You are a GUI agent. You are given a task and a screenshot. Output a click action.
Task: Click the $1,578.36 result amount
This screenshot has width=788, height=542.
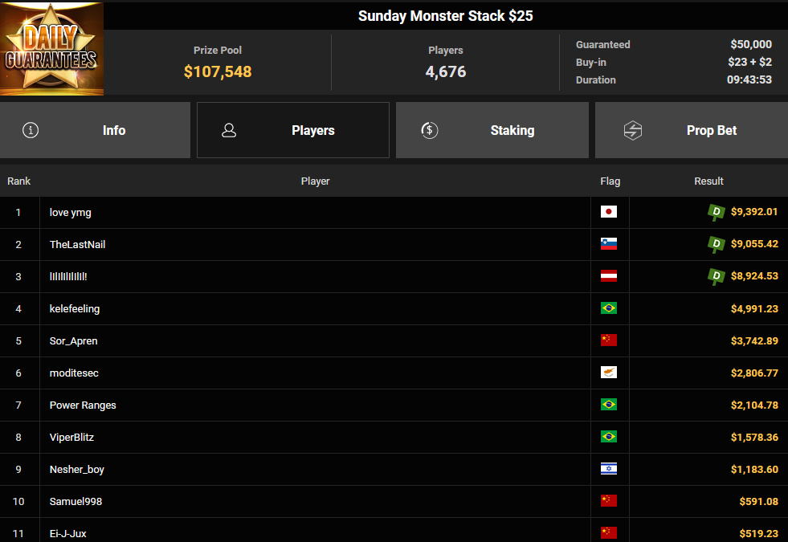pos(754,437)
